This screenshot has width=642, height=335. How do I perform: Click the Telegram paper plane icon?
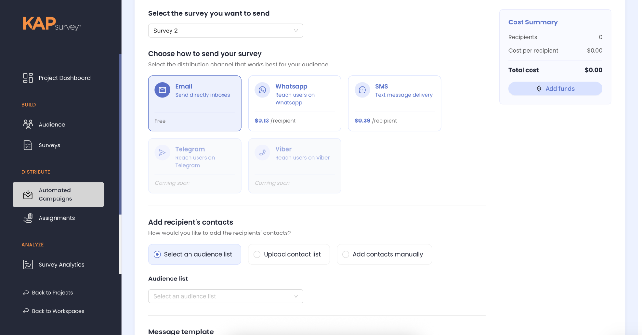coord(163,153)
